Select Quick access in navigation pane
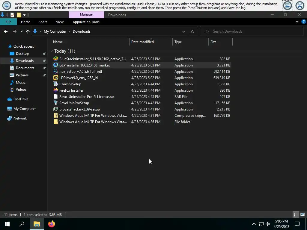Image resolution: width=307 pixels, height=230 pixels. point(23,46)
